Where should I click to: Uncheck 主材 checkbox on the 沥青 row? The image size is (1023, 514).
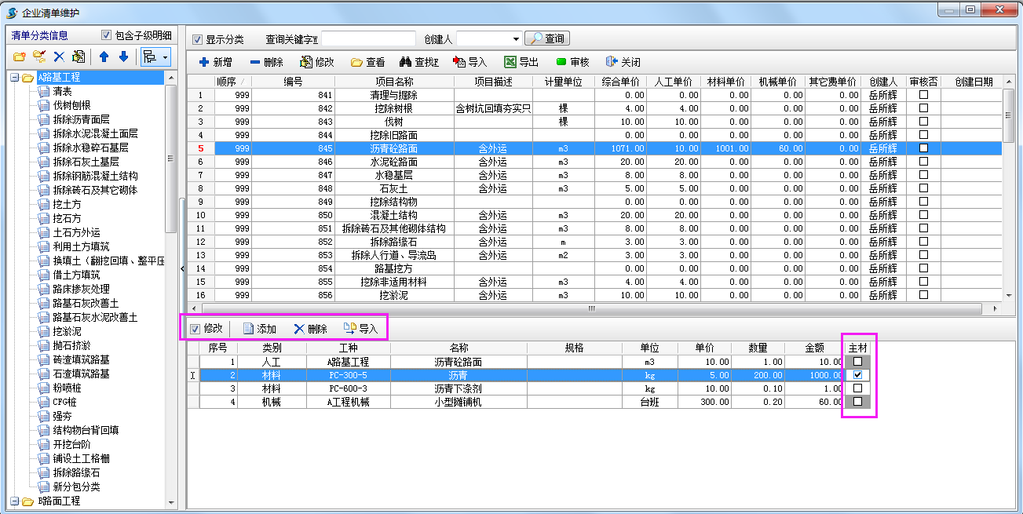(858, 374)
